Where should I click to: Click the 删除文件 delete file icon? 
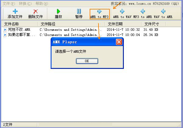coord(35,11)
